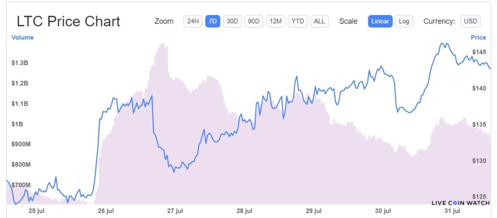Screen dimensions: 497x218
Task: Click the Price axis label
Action: (x=478, y=37)
